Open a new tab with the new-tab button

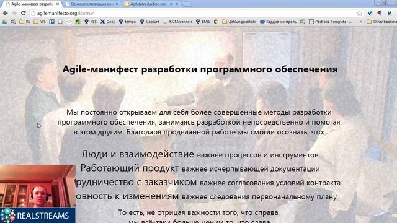click(187, 4)
